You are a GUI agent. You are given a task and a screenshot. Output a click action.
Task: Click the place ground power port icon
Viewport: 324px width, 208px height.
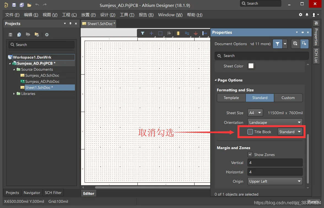[196, 33]
